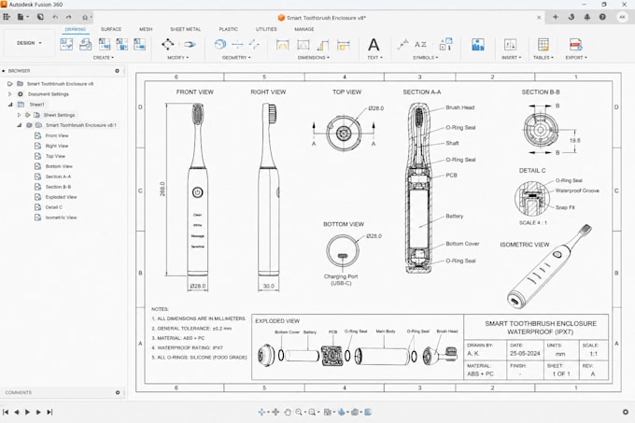Select the Projected View tool in Create

(x=86, y=44)
